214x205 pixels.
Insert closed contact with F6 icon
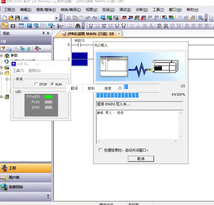click(104, 26)
